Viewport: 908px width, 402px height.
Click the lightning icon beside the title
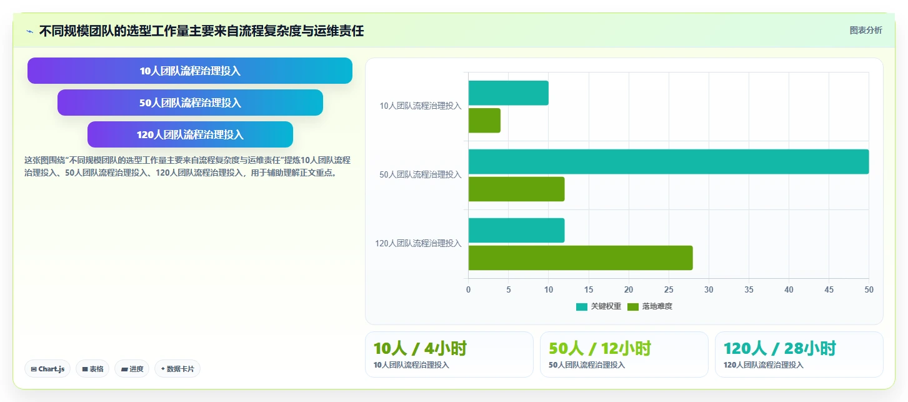(x=30, y=31)
